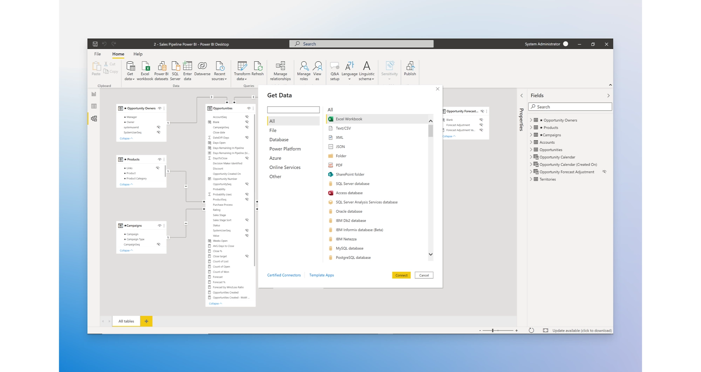701x372 pixels.
Task: Open Transform data in the ribbon
Action: [x=242, y=71]
